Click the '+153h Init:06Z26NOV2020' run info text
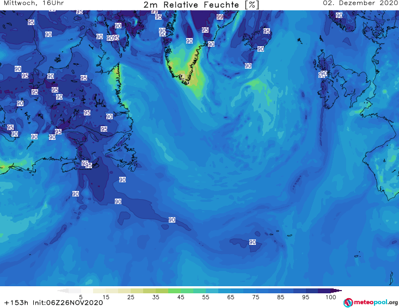Viewport: 399px width, 308px height. click(x=54, y=303)
